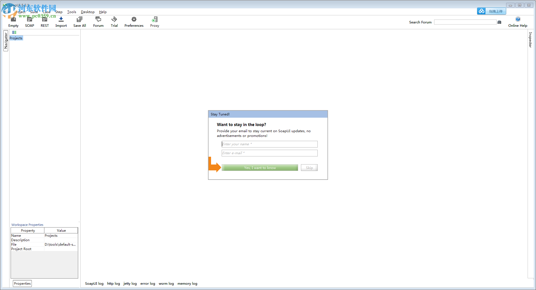Open the SoapUI Forum
Image resolution: width=536 pixels, height=290 pixels.
(x=98, y=22)
